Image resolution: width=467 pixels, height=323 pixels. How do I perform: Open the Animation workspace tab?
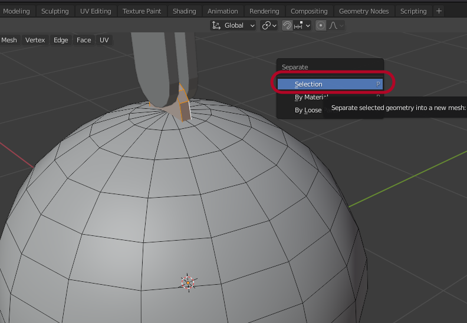click(x=223, y=11)
